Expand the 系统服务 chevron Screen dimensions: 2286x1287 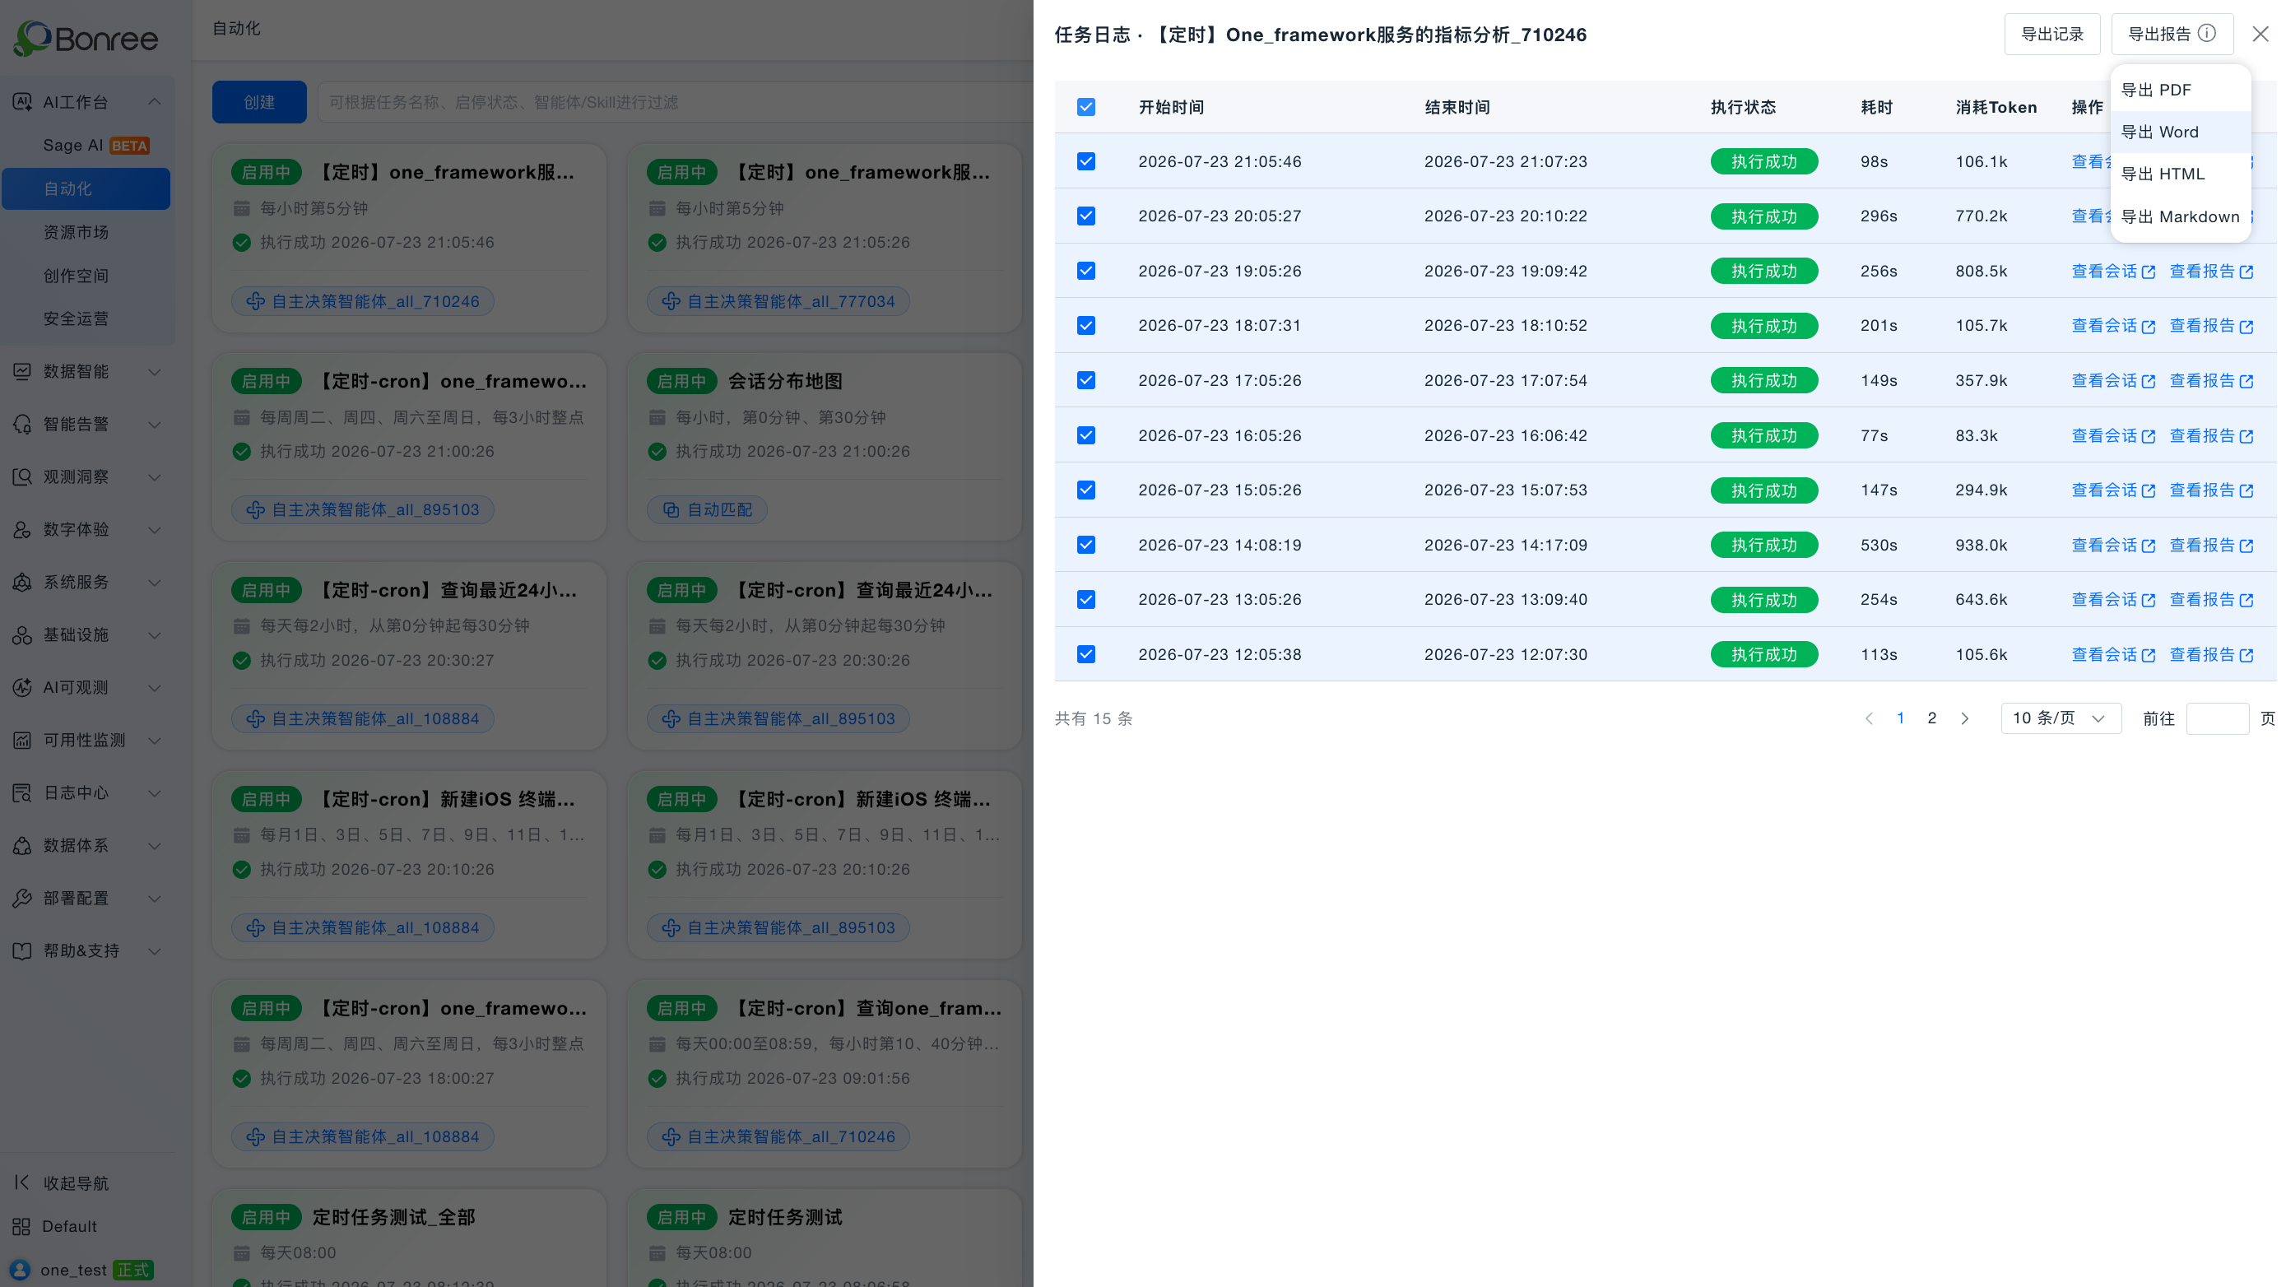tap(155, 583)
